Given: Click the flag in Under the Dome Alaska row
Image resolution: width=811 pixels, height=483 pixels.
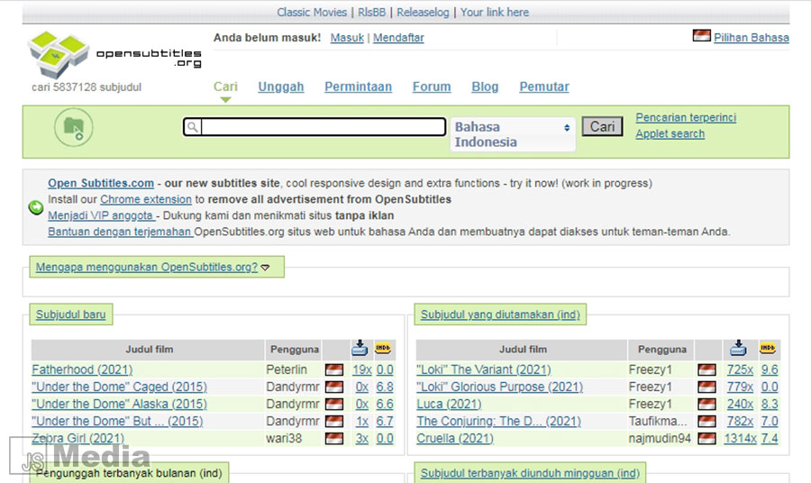Looking at the screenshot, I should pos(334,404).
